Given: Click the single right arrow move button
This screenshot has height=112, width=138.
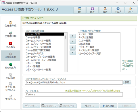Looking at the screenshot, I should click(x=73, y=36).
